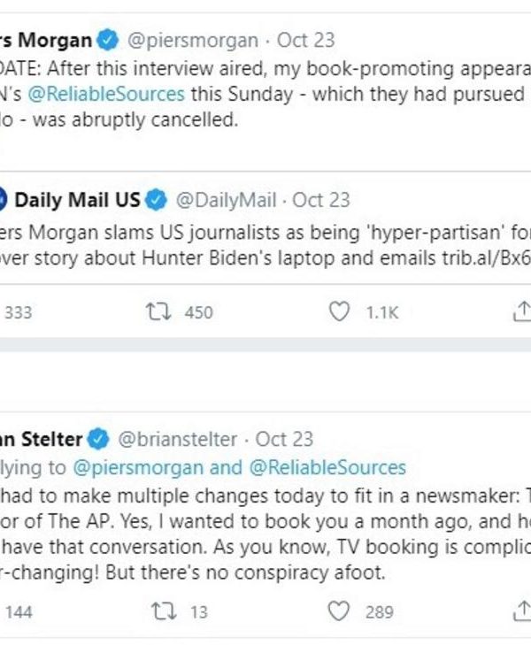Screen dimensions: 531x645
Task: Click Brian Stelter's verified checkmark badge
Action: pos(98,439)
